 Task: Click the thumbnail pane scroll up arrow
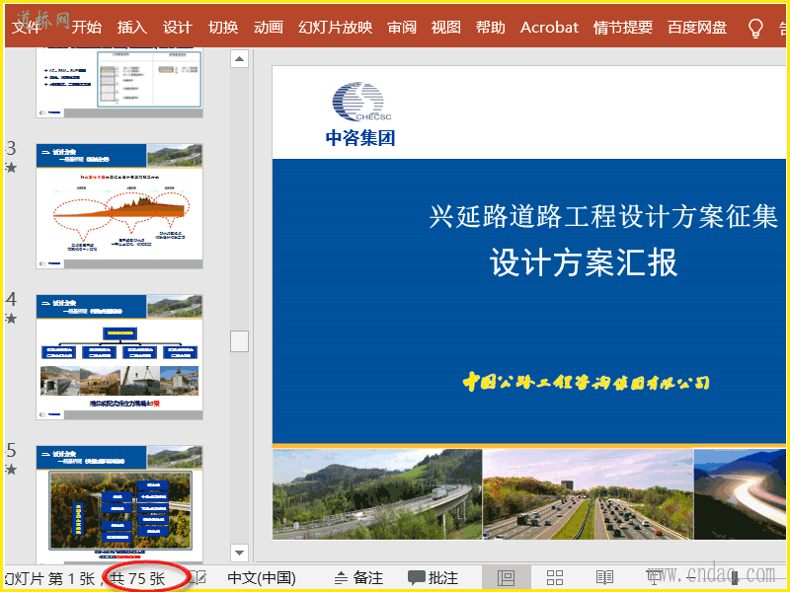point(239,59)
